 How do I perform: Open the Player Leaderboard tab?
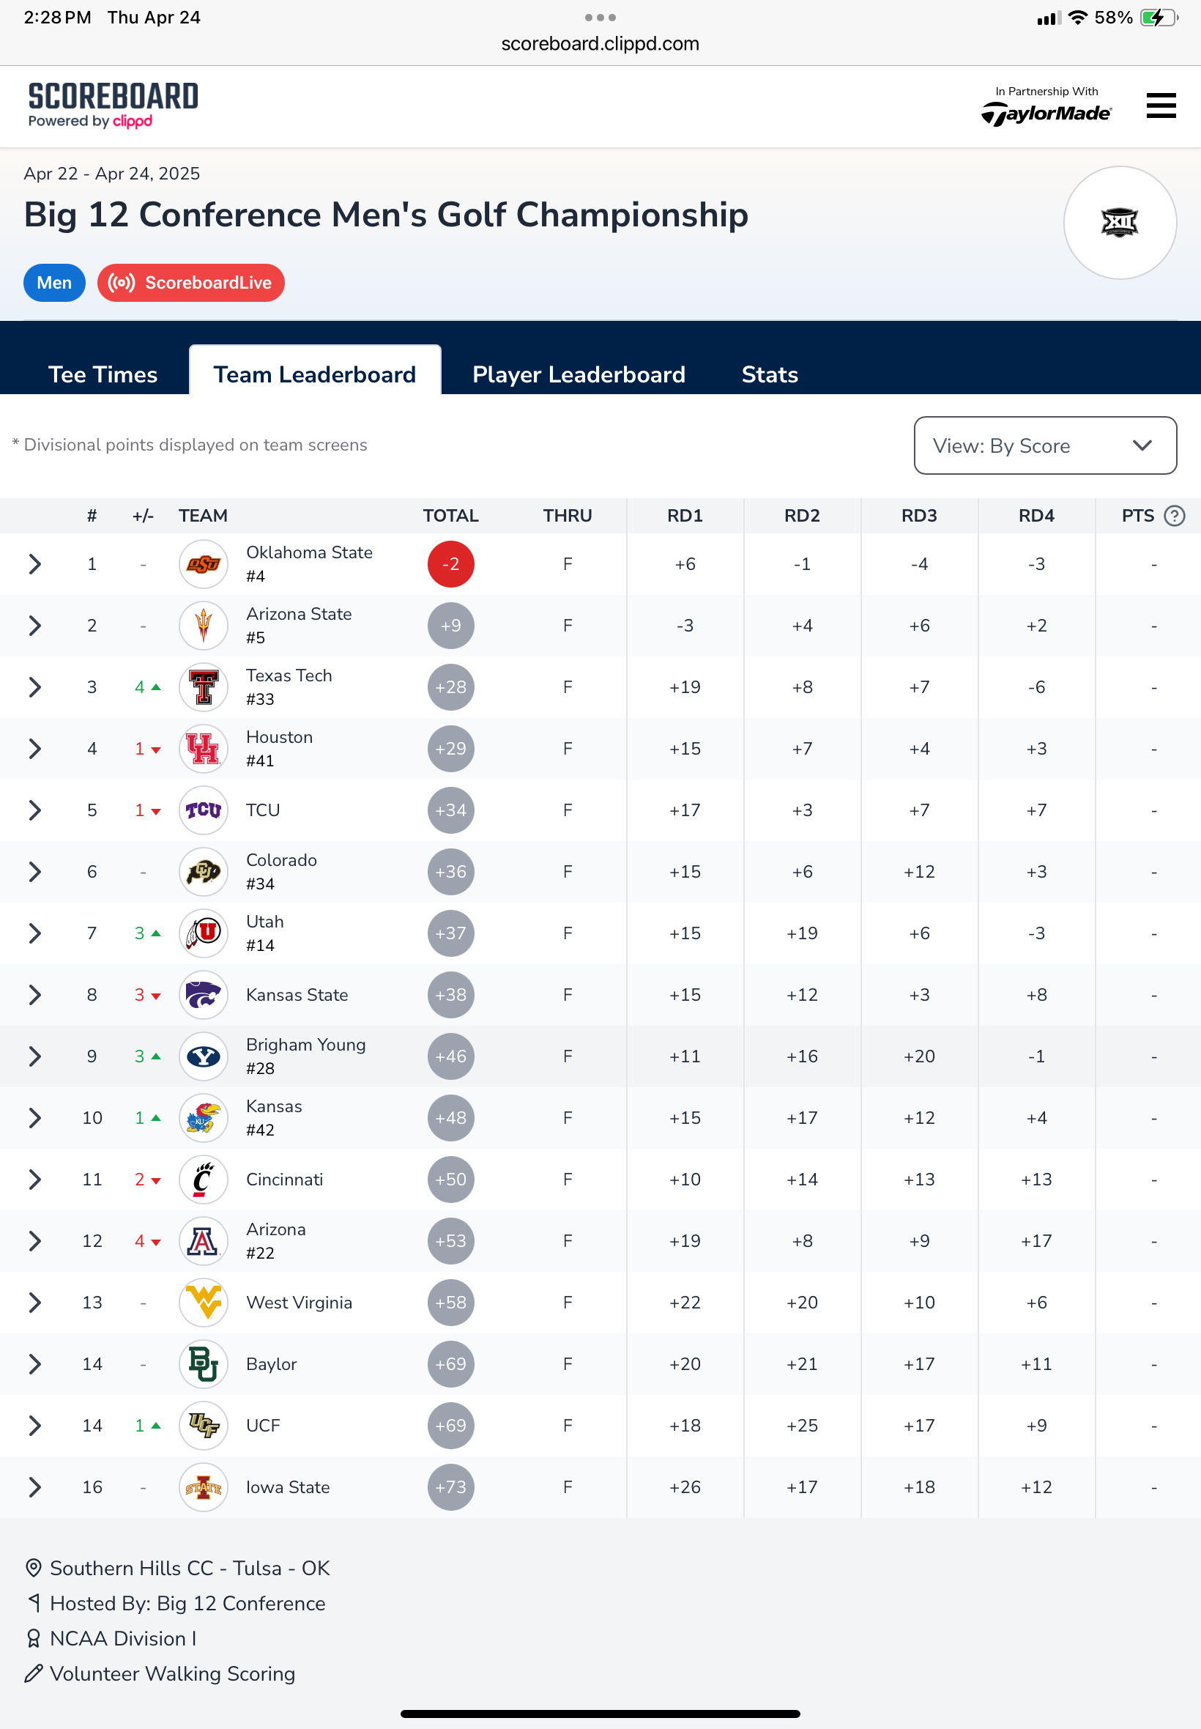[x=579, y=374]
